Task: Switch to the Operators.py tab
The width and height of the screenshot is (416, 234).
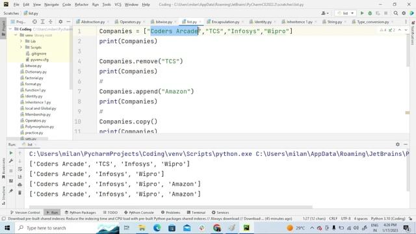Action: point(130,21)
